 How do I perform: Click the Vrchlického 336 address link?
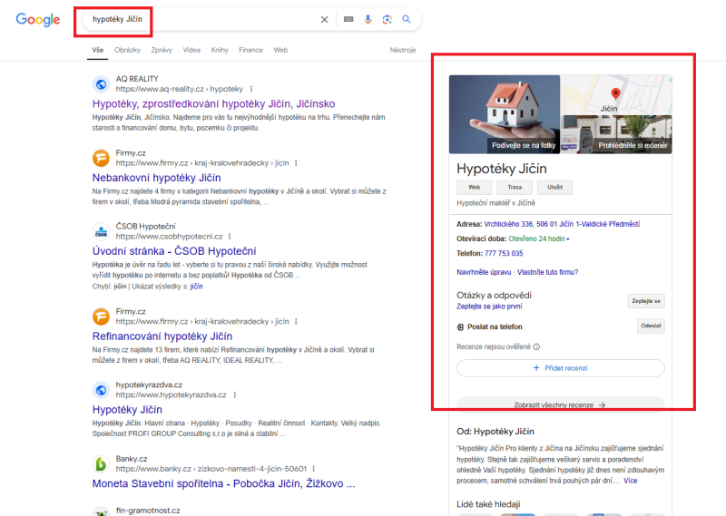(x=562, y=224)
